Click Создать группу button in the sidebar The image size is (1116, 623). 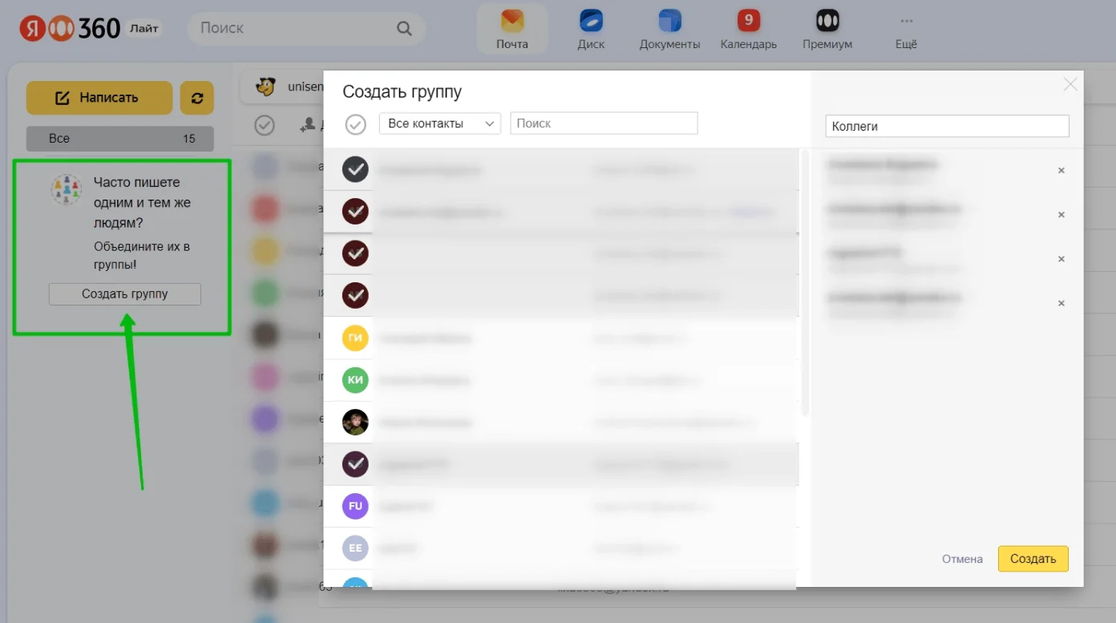125,294
